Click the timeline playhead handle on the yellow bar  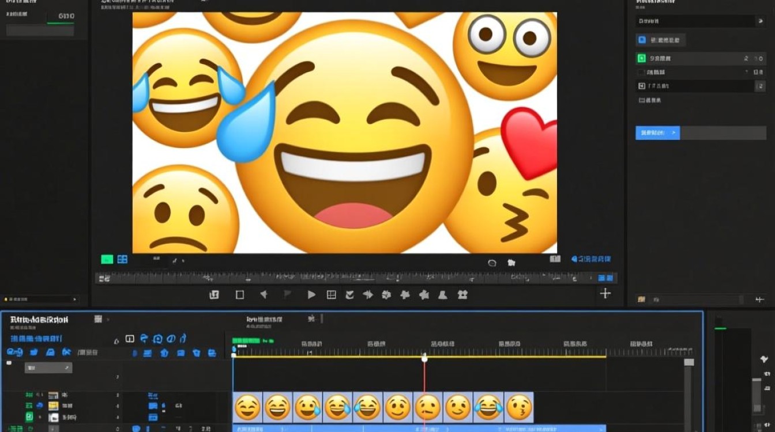(x=424, y=359)
